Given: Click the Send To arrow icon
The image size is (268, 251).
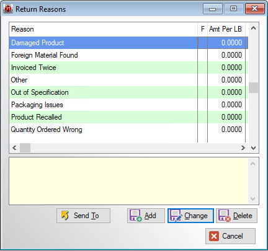Looking at the screenshot, I should (65, 216).
